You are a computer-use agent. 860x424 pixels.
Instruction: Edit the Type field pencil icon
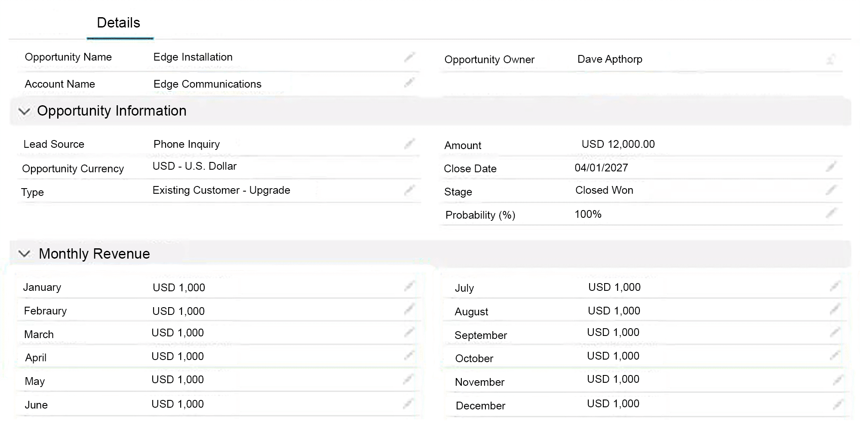pos(409,190)
